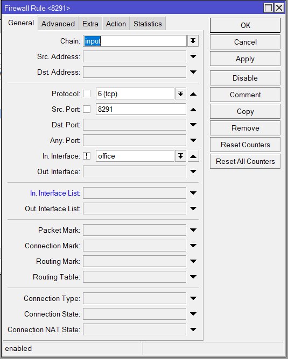The height and width of the screenshot is (359, 288).
Task: Click the Src. Port 8291 field
Action: (141, 109)
